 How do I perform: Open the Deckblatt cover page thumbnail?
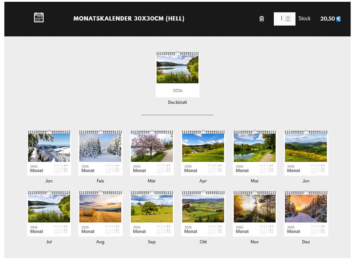[x=177, y=74]
